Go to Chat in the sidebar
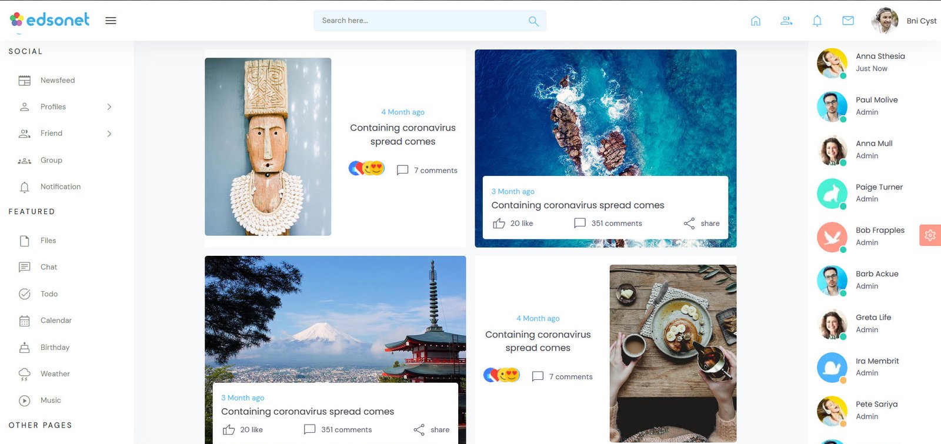 49,267
